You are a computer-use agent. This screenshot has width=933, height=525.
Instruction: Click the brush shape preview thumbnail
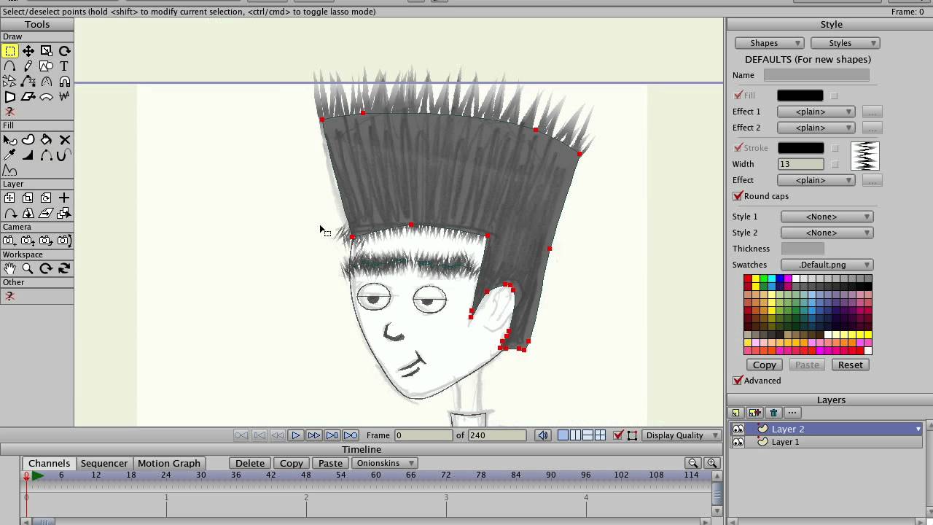[865, 156]
